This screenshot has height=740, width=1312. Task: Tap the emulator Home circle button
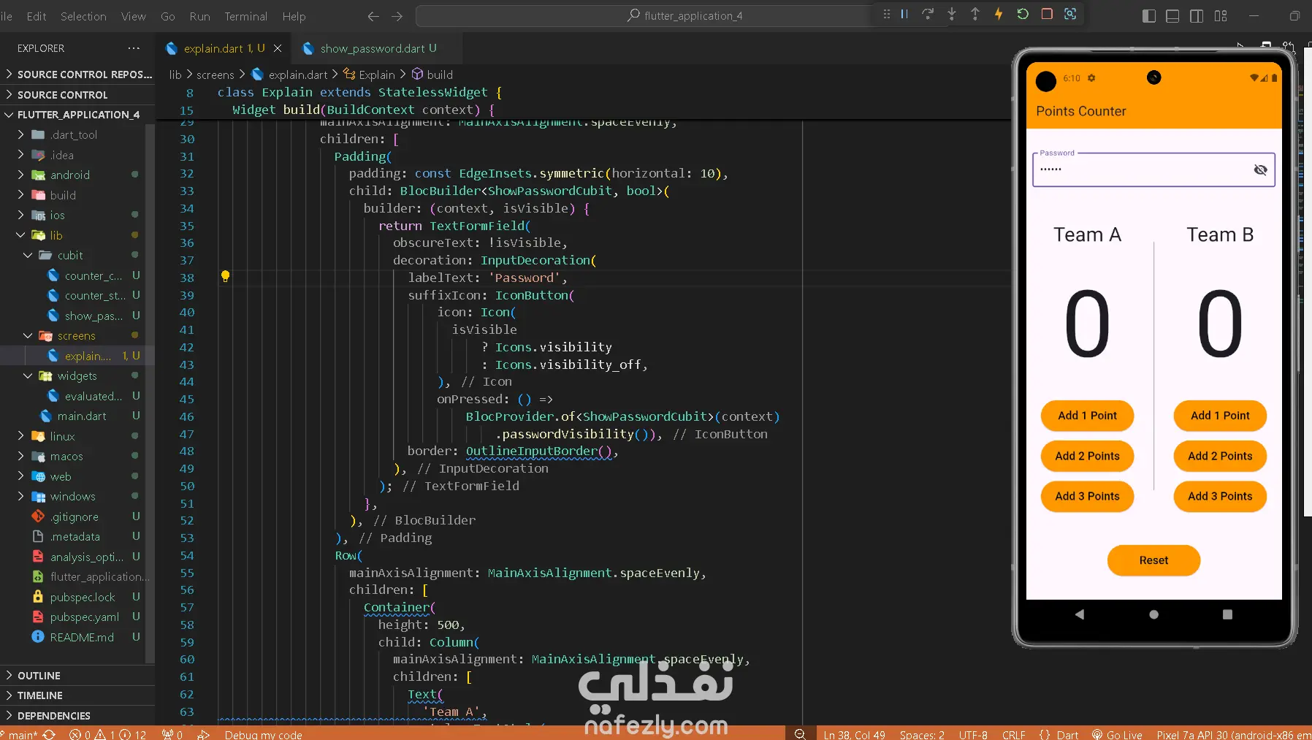(x=1153, y=614)
